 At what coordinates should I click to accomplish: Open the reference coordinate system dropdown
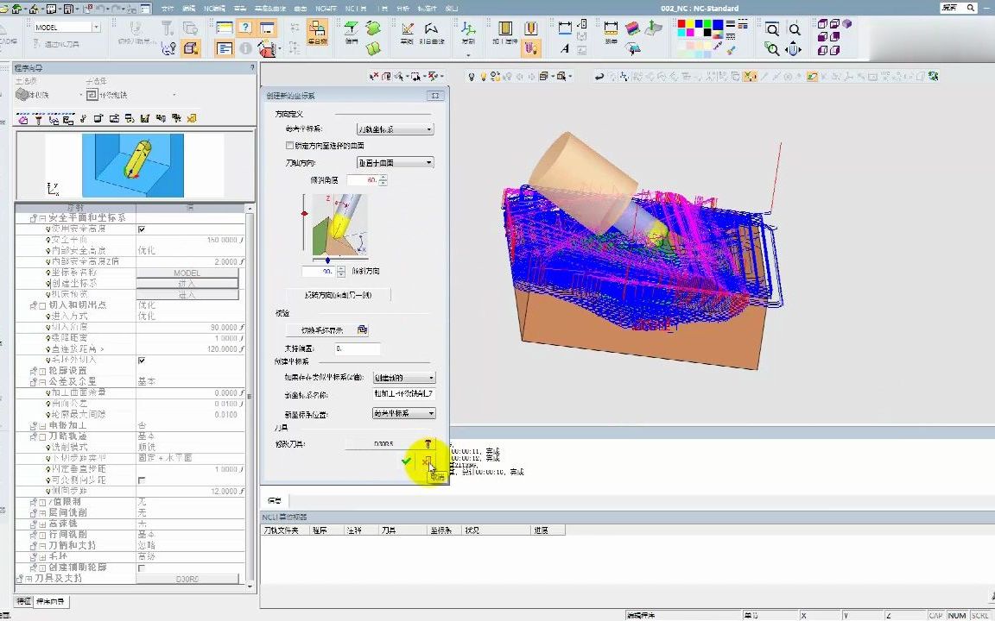(395, 129)
